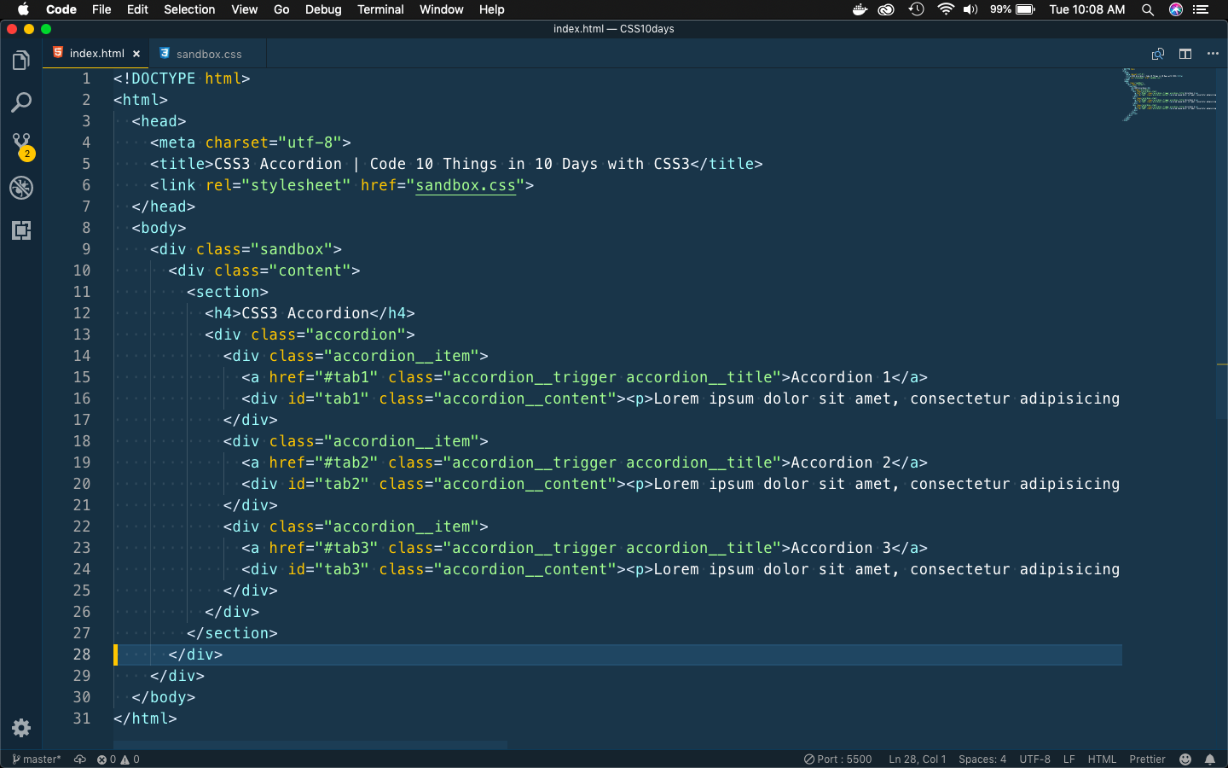Viewport: 1228px width, 768px height.
Task: Open the Wi-Fi menu
Action: coord(945,9)
